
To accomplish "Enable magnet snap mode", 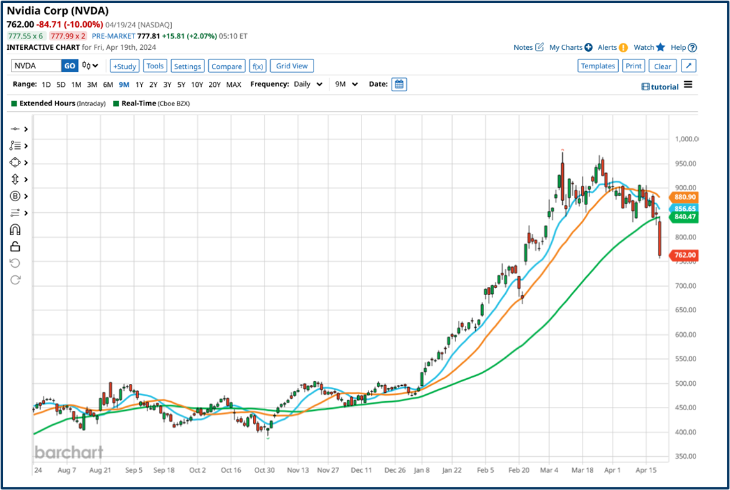I will click(15, 229).
